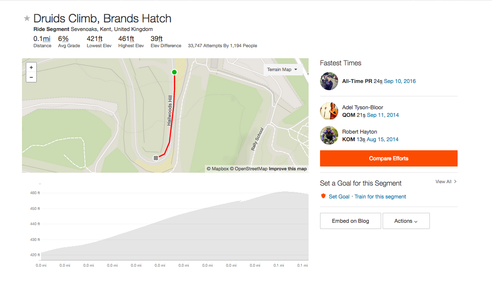
Task: Click the checkered finish flag marker
Action: click(156, 157)
